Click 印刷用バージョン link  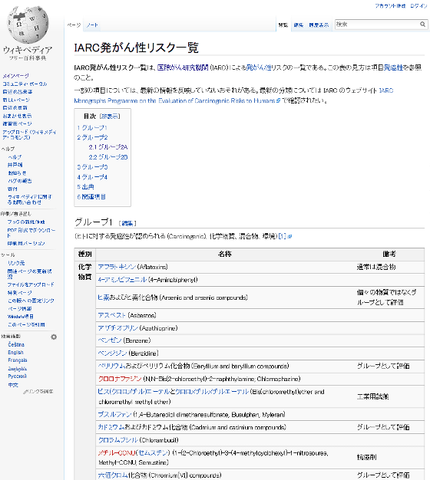[x=26, y=243]
